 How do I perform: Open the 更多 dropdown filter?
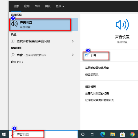(60, 6)
